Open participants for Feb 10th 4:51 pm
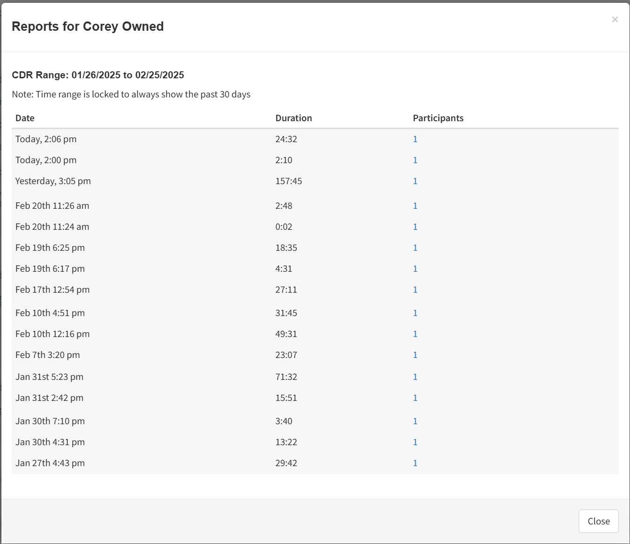Screen dimensions: 630x544 415,313
